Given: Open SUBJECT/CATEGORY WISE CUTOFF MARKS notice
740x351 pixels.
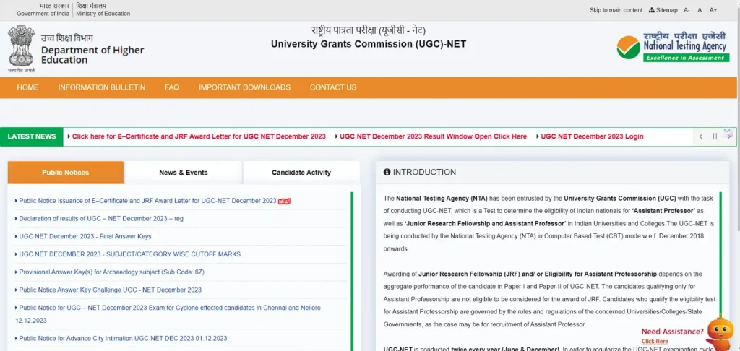Looking at the screenshot, I should 130,254.
